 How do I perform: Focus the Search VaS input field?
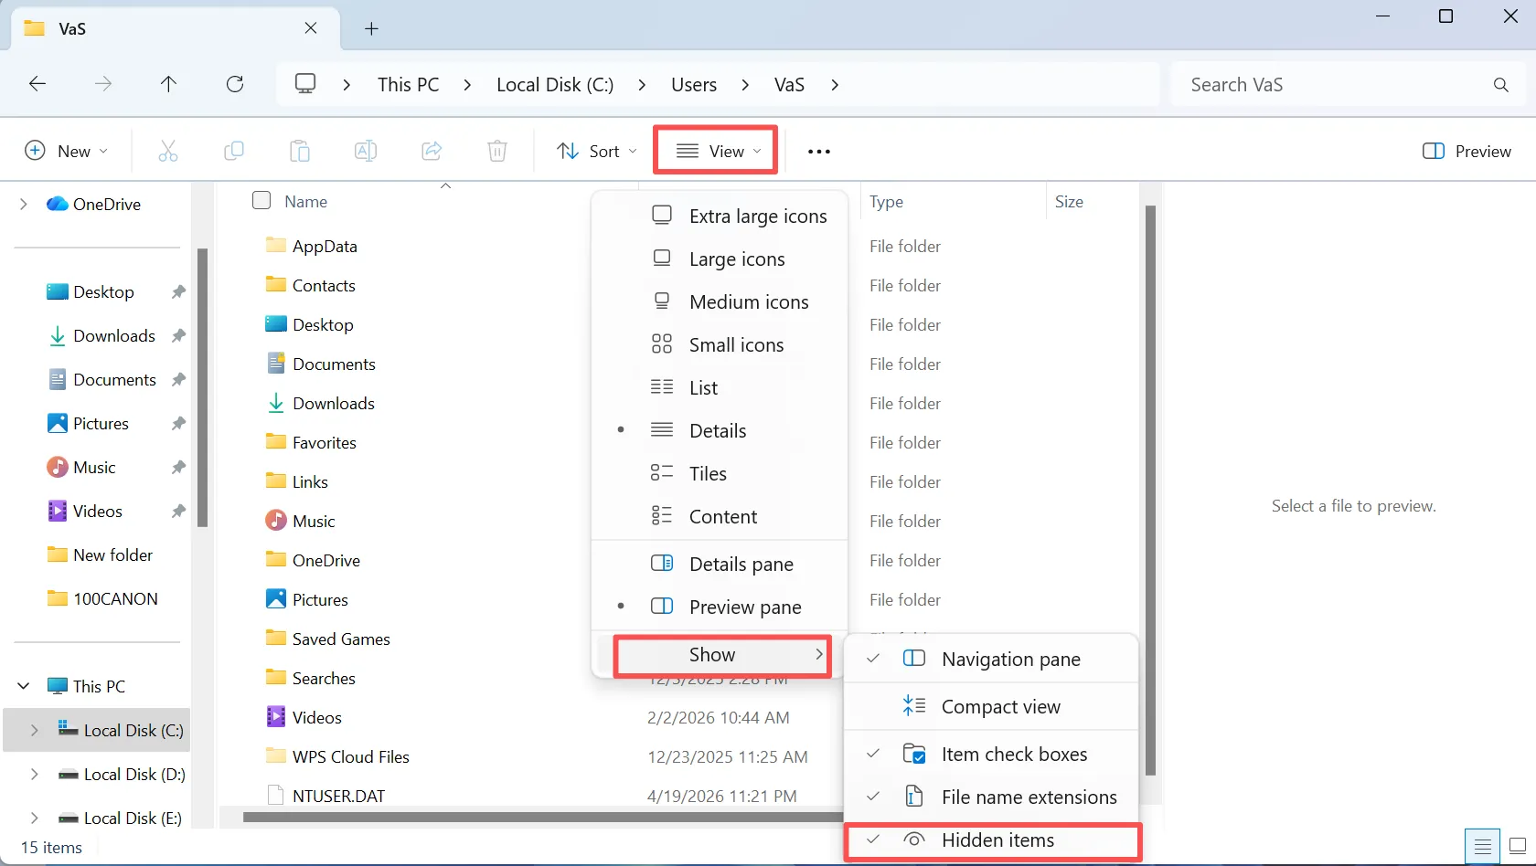[x=1333, y=84]
